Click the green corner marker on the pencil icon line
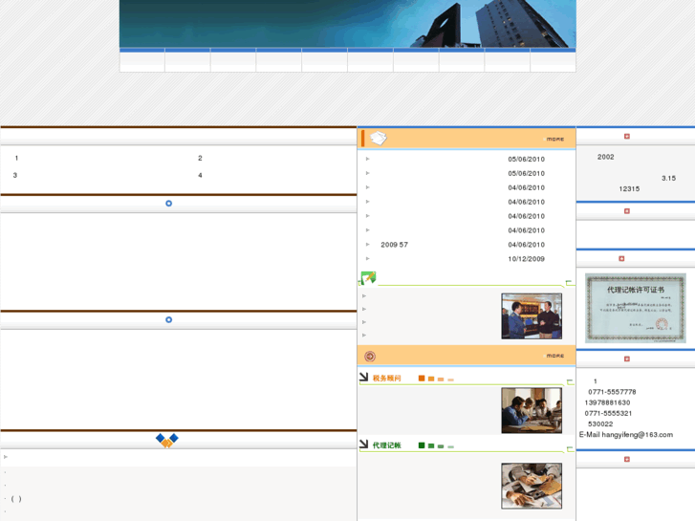Screen dimensions: 695x521 (569, 282)
